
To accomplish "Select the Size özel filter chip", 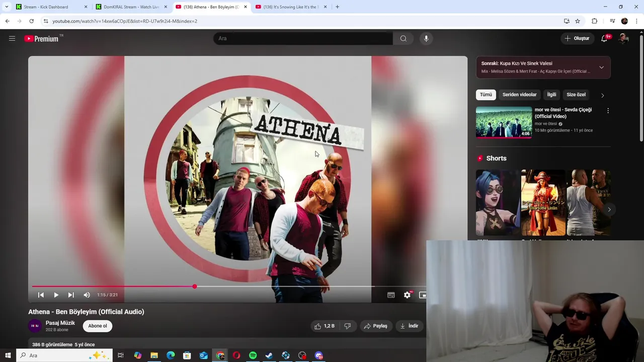I will point(576,95).
